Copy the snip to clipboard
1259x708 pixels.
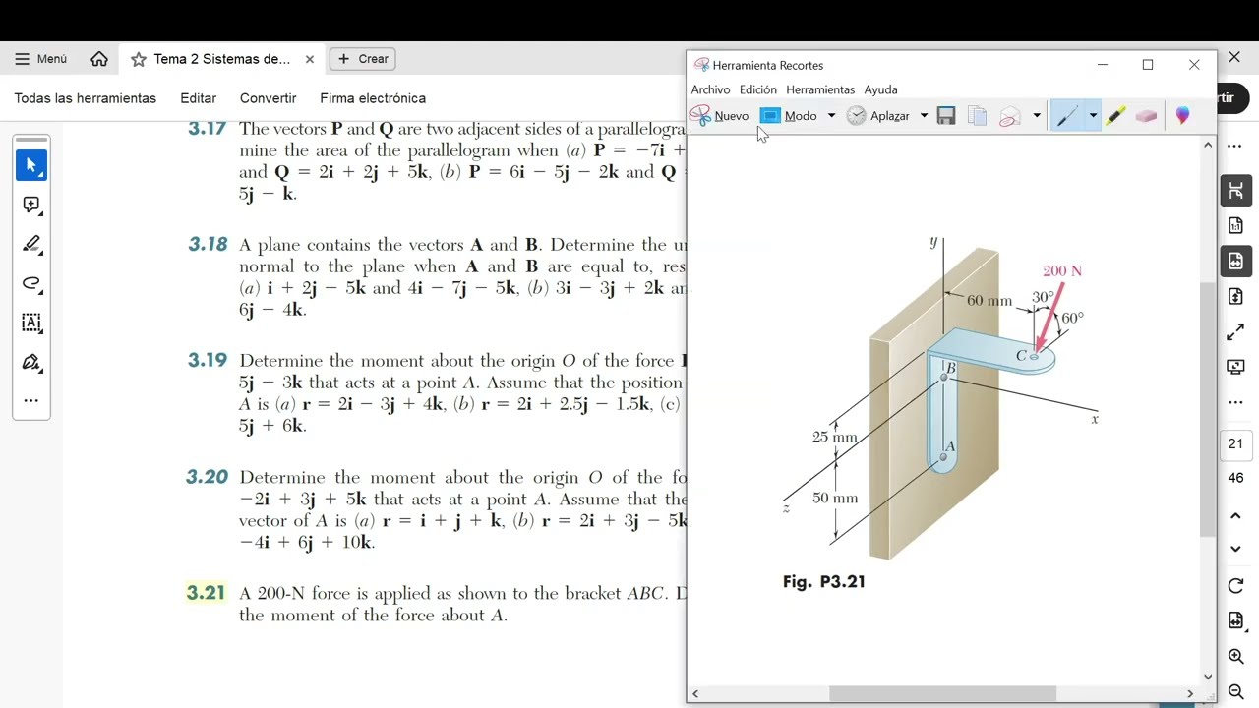tap(977, 116)
